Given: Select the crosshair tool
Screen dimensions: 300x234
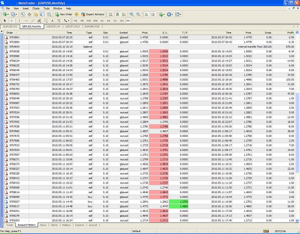Looking at the screenshot, I should tap(12, 21).
